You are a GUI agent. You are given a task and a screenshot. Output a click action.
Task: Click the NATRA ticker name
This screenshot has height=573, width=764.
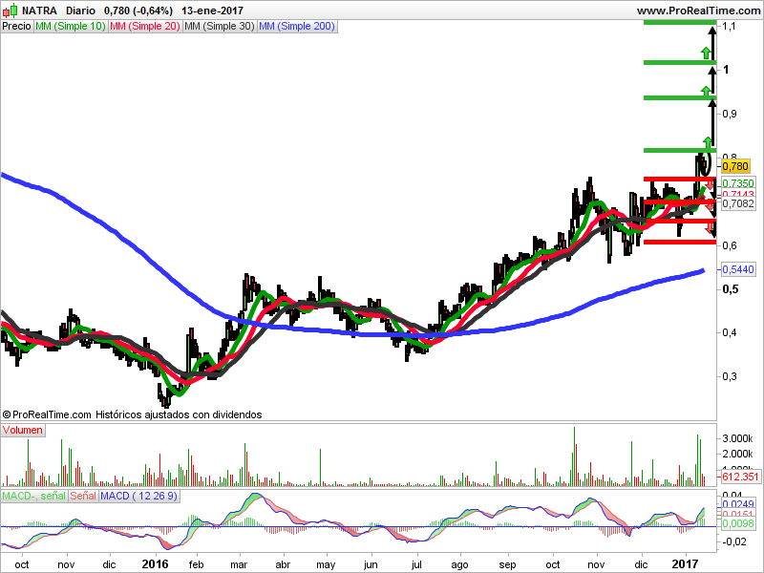coord(39,11)
